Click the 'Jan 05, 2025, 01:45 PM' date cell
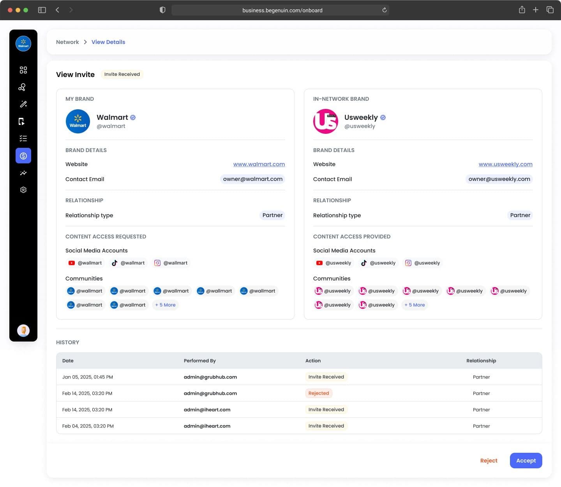561x487 pixels. tap(88, 377)
